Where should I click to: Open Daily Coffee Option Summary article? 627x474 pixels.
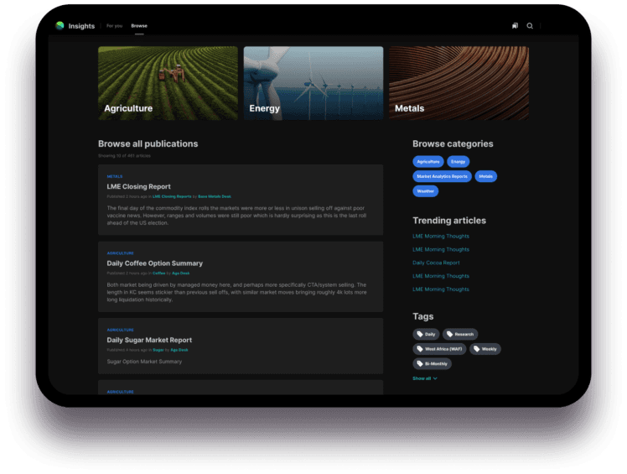point(155,263)
